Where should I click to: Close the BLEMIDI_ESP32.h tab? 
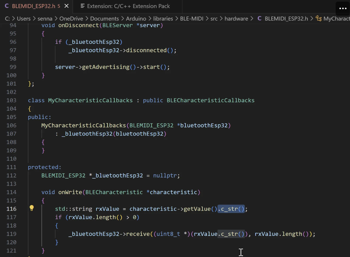coord(67,6)
